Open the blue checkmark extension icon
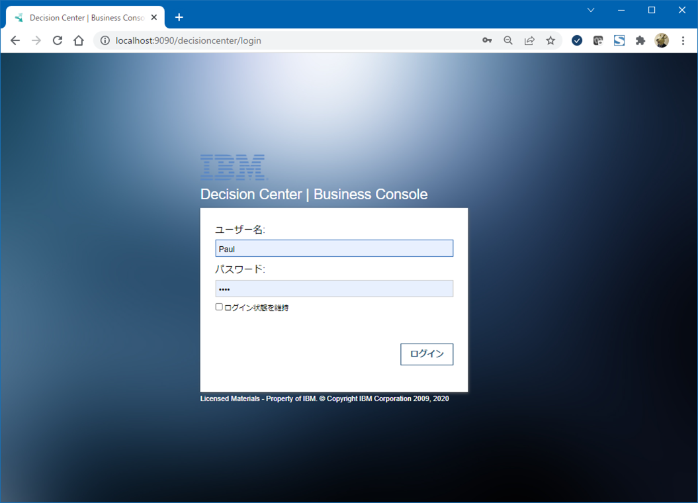698x503 pixels. (x=577, y=40)
